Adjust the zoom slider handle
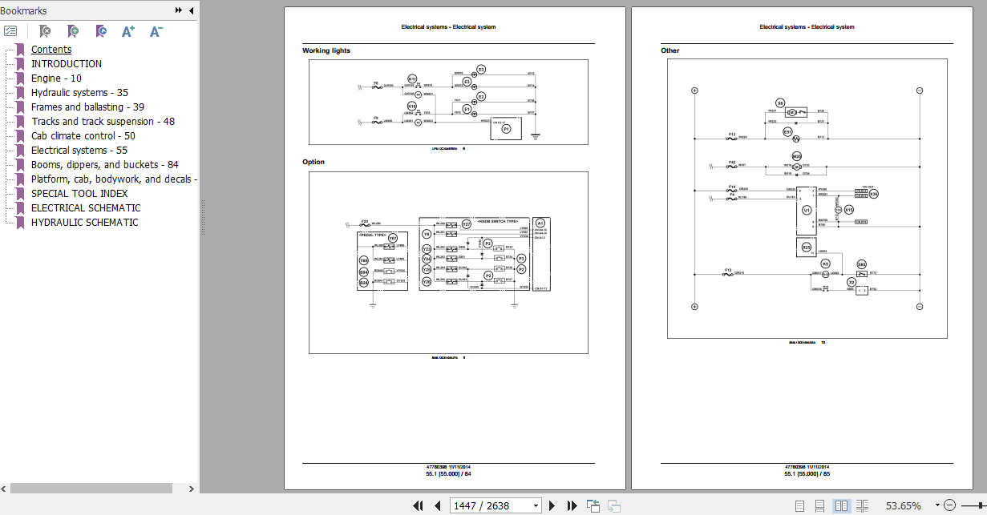987x515 pixels. (x=981, y=505)
